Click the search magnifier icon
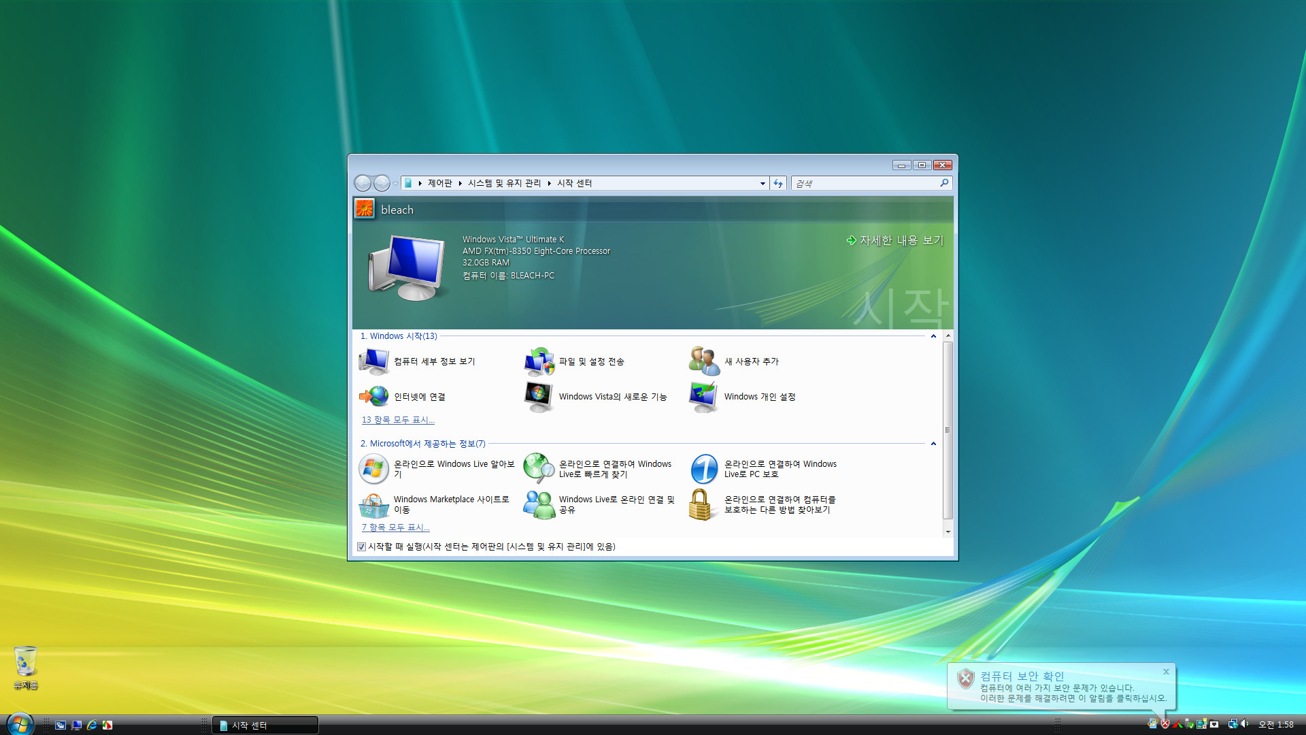The height and width of the screenshot is (735, 1306). coord(944,183)
